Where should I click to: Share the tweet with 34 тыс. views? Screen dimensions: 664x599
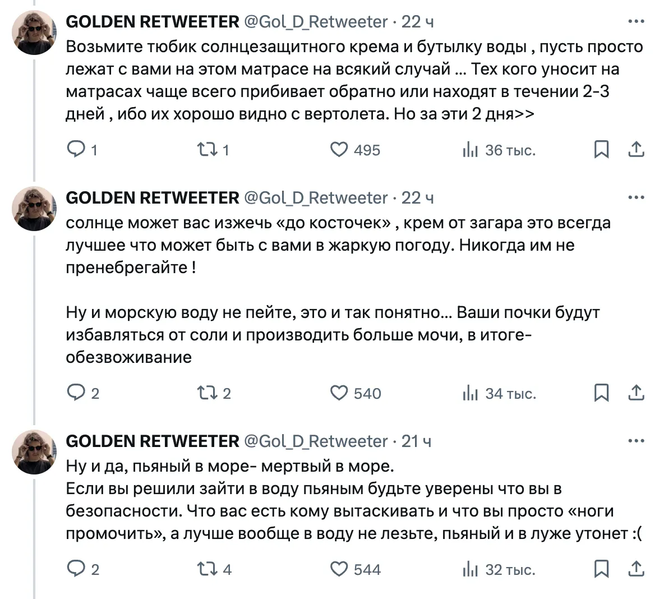click(636, 393)
